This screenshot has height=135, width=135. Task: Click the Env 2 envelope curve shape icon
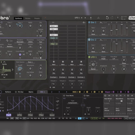click(x=101, y=40)
